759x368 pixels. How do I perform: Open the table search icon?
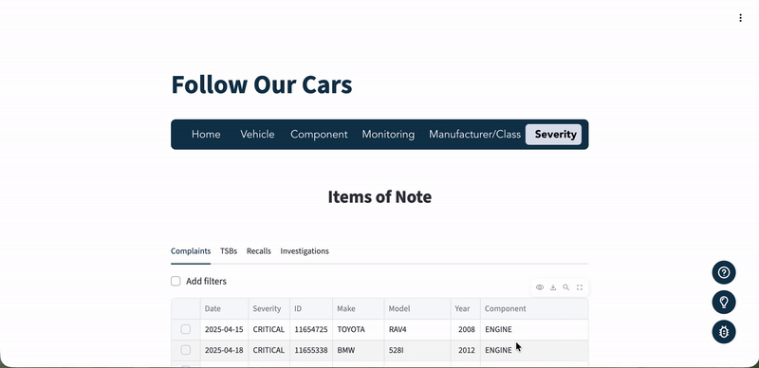point(565,287)
